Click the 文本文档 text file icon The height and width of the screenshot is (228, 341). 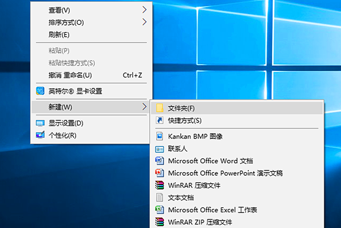tap(159, 198)
